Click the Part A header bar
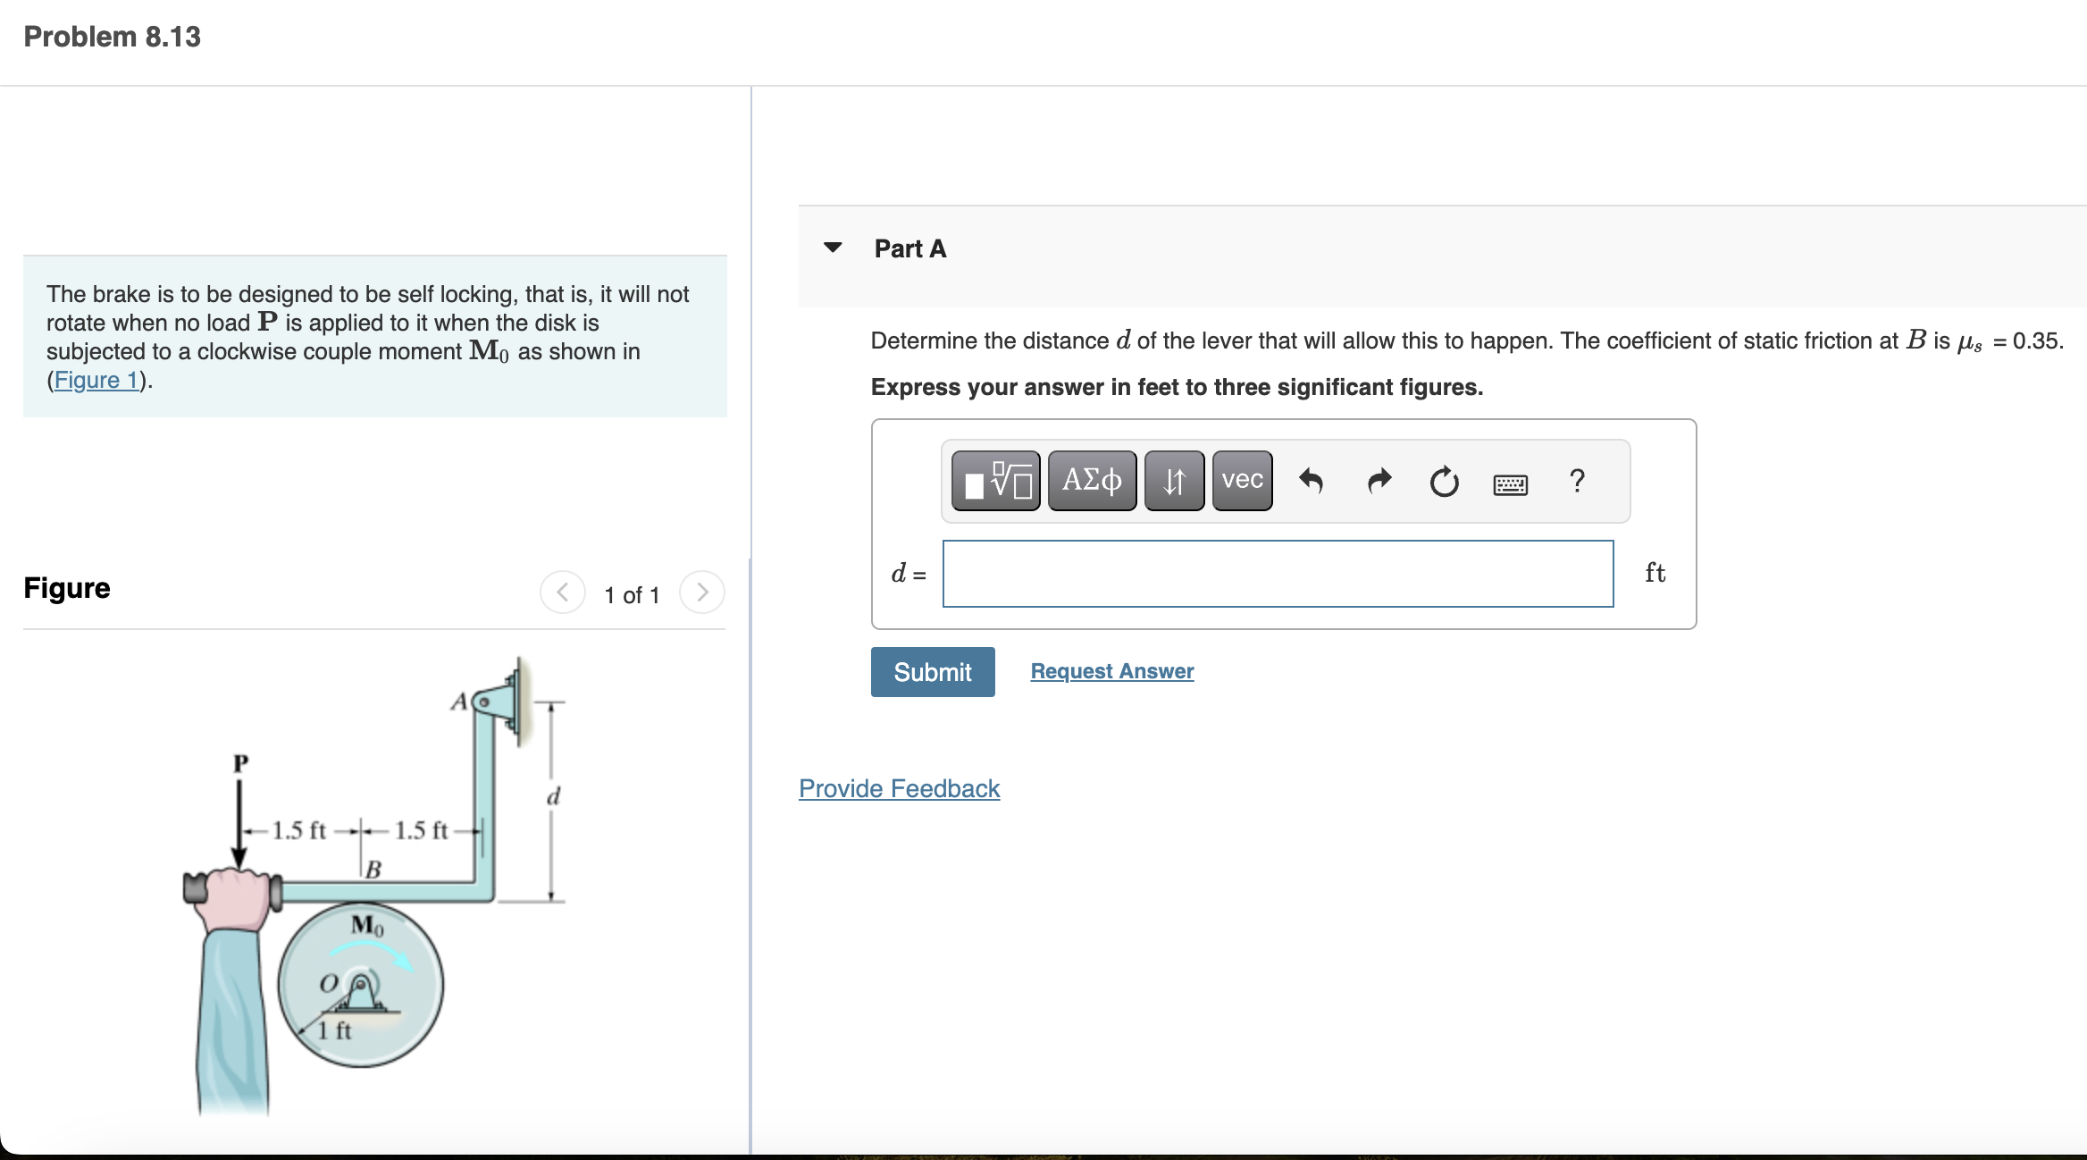 coord(909,248)
